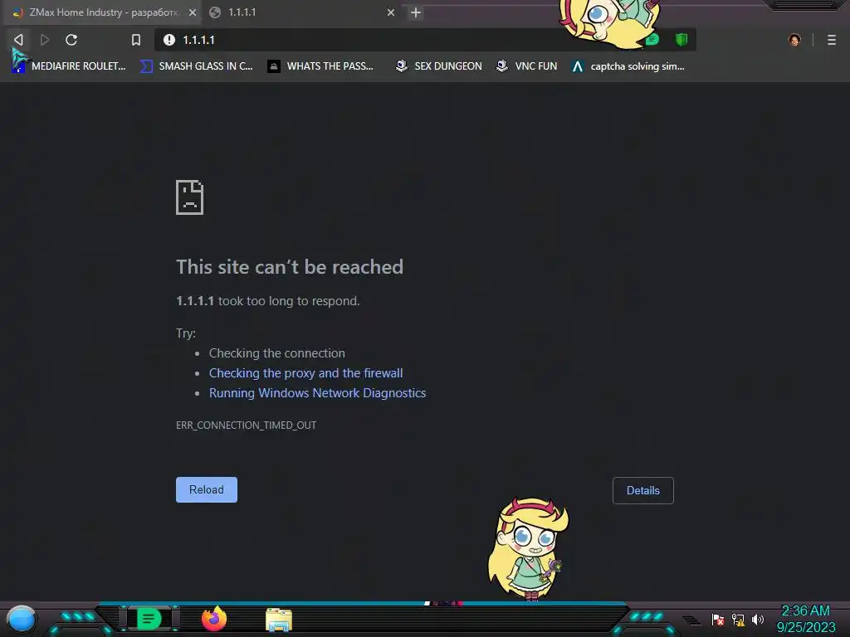Open the profile avatar menu
The image size is (850, 637).
pyautogui.click(x=794, y=40)
